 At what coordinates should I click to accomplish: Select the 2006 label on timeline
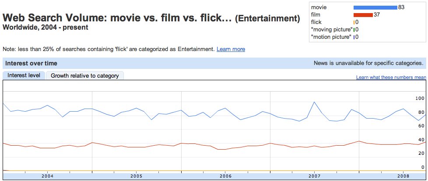point(225,176)
